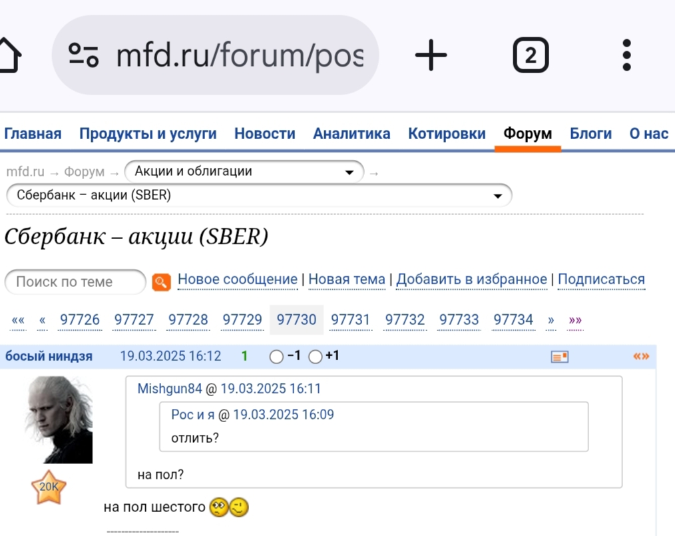The height and width of the screenshot is (536, 675).
Task: Click quoted text отлить?
Action: pos(194,438)
